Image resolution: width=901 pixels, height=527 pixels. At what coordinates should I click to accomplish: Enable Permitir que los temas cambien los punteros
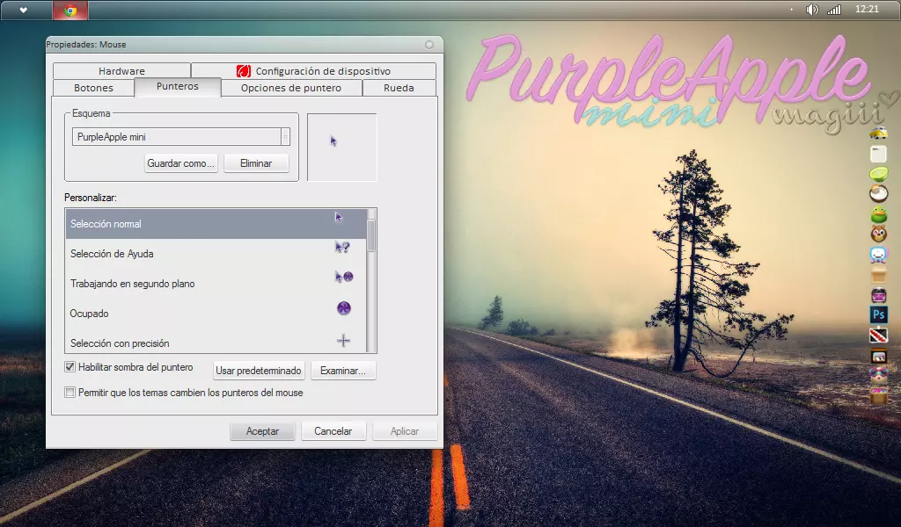coord(70,393)
